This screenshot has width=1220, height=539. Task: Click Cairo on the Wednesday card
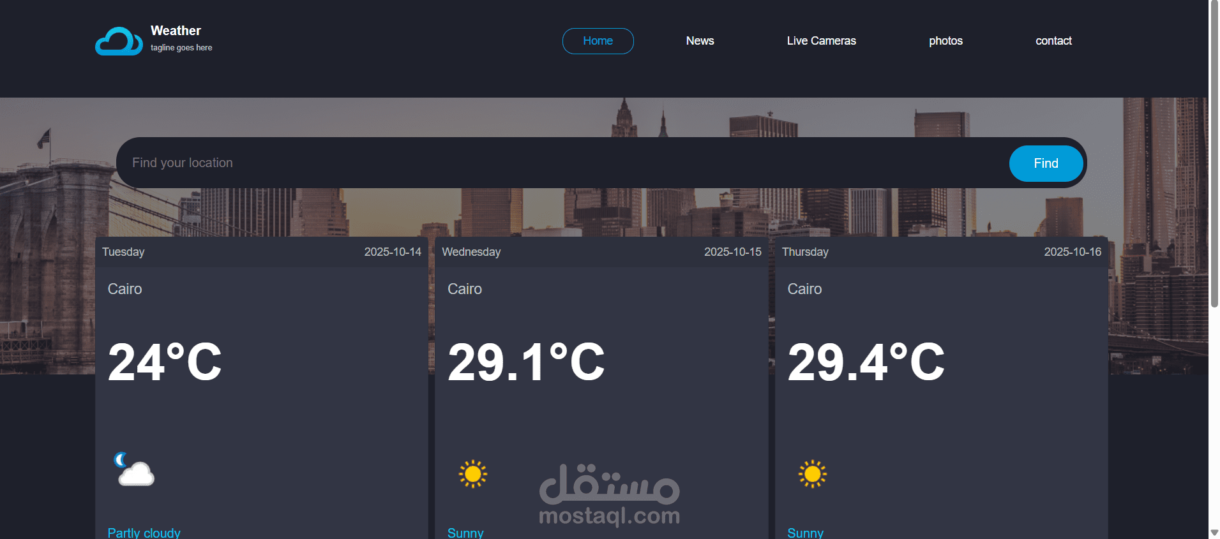tap(465, 289)
